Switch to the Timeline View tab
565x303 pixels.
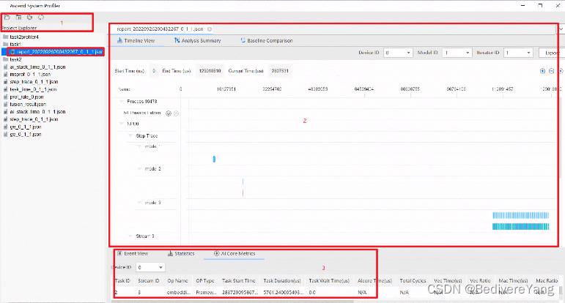click(136, 41)
